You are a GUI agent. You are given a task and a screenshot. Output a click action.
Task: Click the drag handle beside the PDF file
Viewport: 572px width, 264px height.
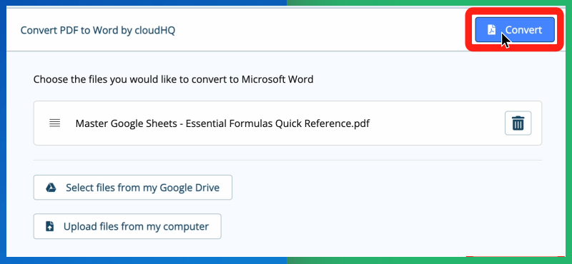tap(55, 123)
